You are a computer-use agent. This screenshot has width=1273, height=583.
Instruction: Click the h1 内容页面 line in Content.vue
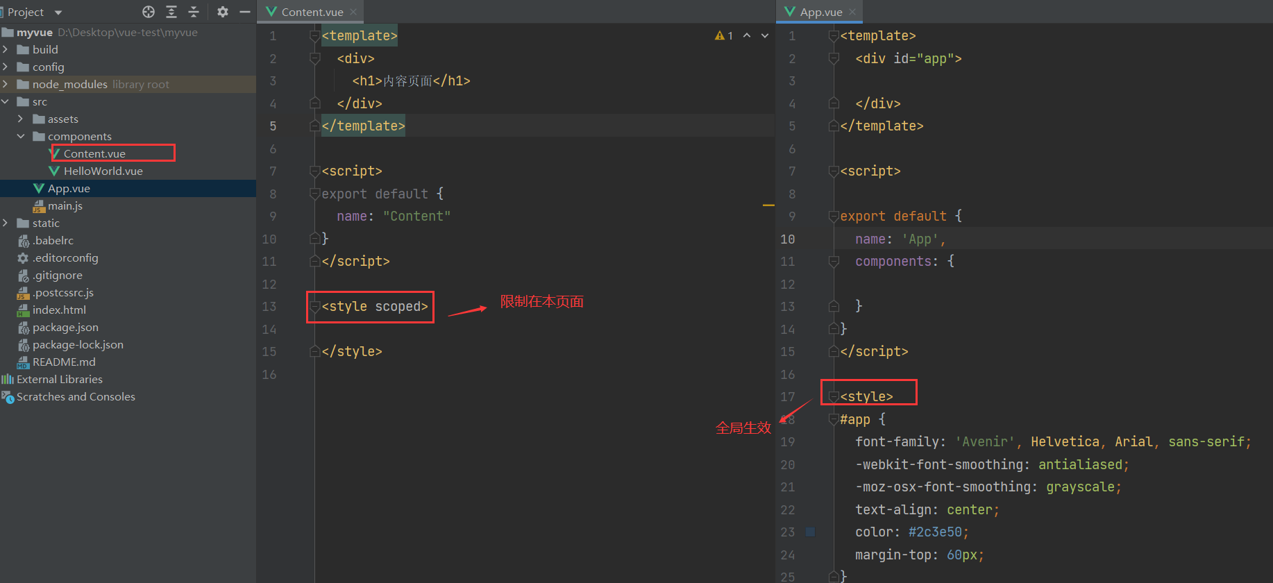click(x=411, y=81)
